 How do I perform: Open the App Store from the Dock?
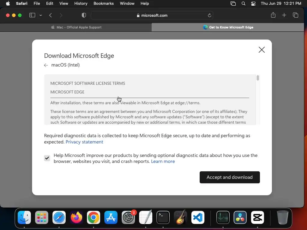(111, 217)
